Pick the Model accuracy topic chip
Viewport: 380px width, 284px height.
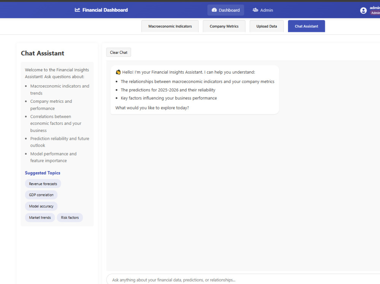point(41,206)
